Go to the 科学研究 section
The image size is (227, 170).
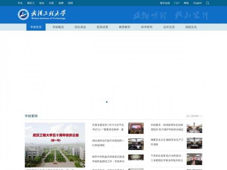(x=147, y=27)
